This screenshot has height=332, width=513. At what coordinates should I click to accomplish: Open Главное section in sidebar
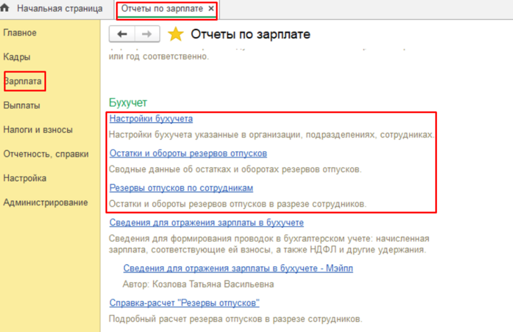coord(20,33)
